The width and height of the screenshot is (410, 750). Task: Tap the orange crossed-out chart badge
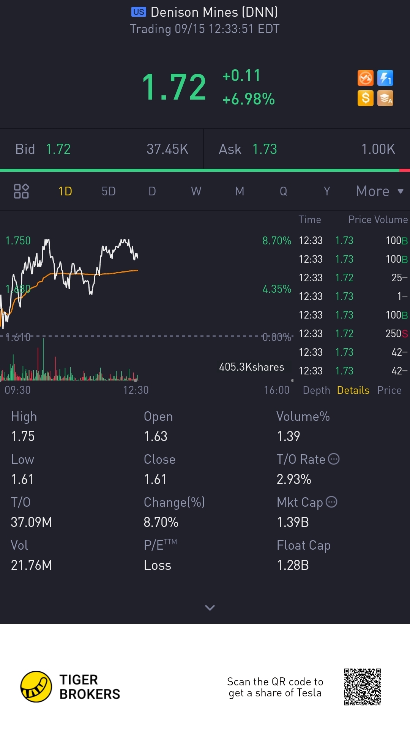(x=365, y=78)
